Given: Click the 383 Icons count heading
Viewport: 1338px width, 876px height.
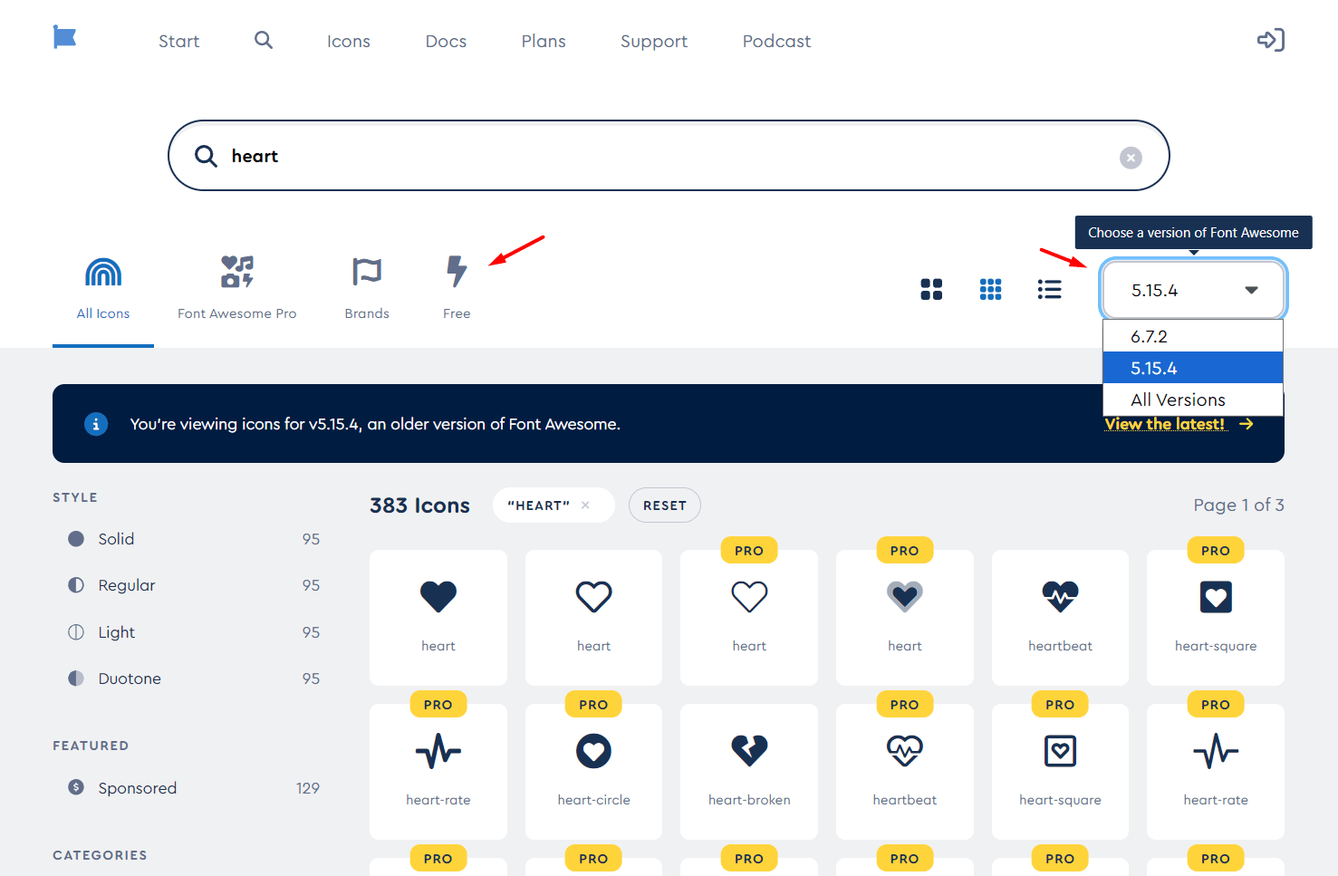Looking at the screenshot, I should [x=419, y=505].
